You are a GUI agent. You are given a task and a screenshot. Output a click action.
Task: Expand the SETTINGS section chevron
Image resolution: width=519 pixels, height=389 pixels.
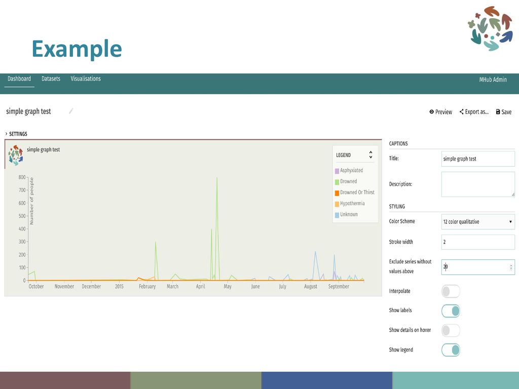point(7,134)
